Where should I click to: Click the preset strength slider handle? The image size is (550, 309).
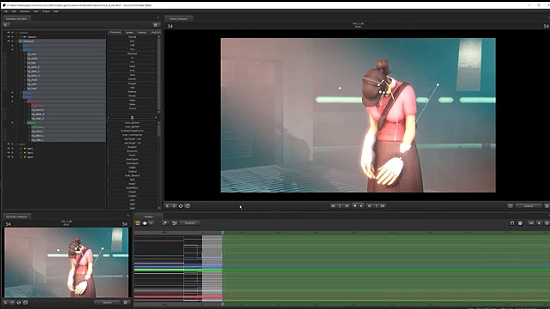click(132, 117)
